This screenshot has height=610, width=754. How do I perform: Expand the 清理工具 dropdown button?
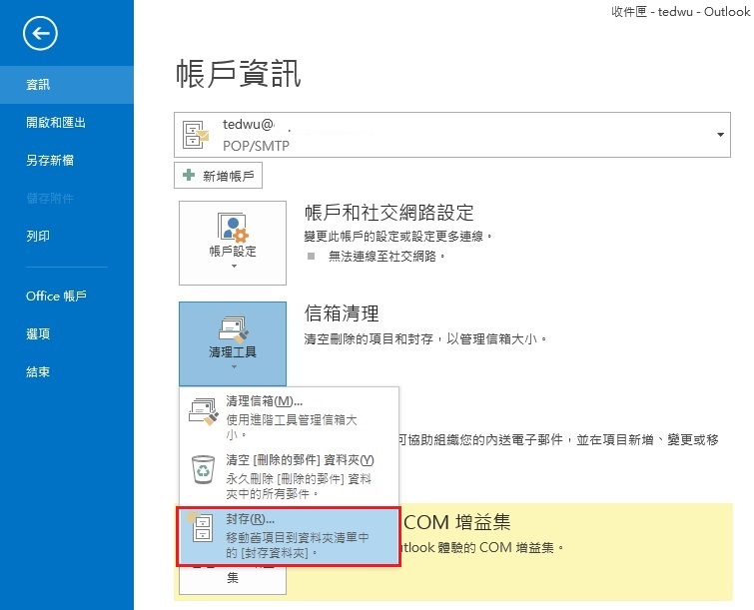233,343
